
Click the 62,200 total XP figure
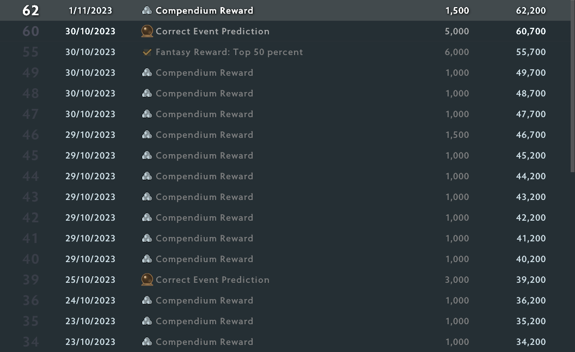click(x=531, y=9)
